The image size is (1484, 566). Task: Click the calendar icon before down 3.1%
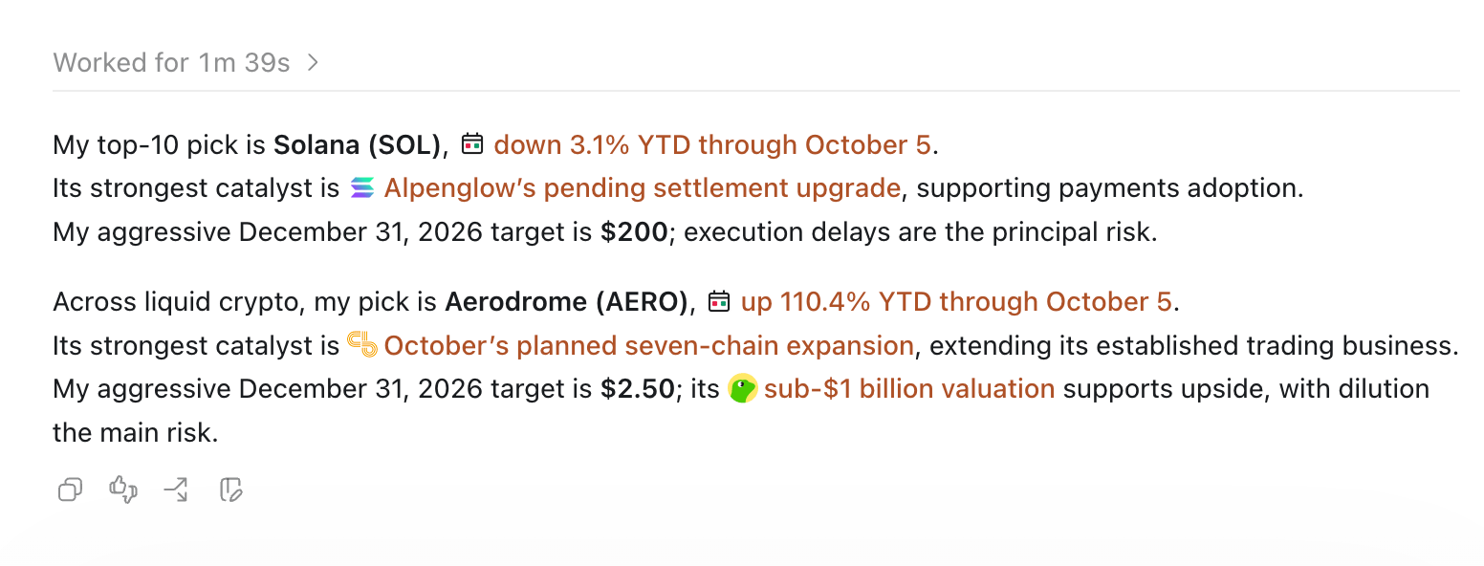[472, 144]
